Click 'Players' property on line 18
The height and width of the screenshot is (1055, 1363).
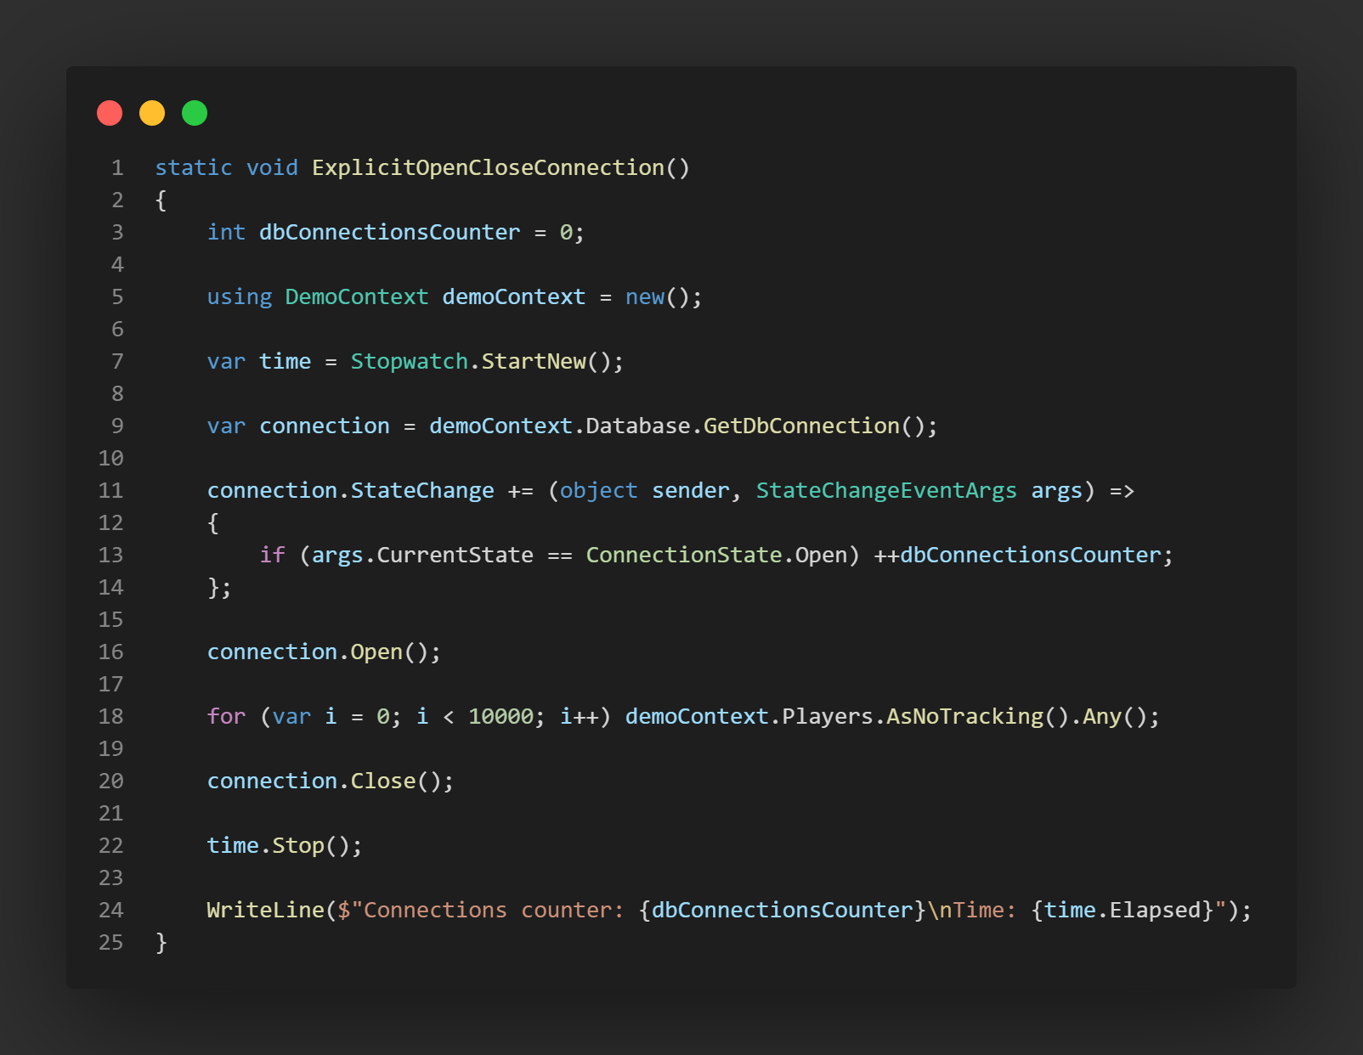[828, 717]
